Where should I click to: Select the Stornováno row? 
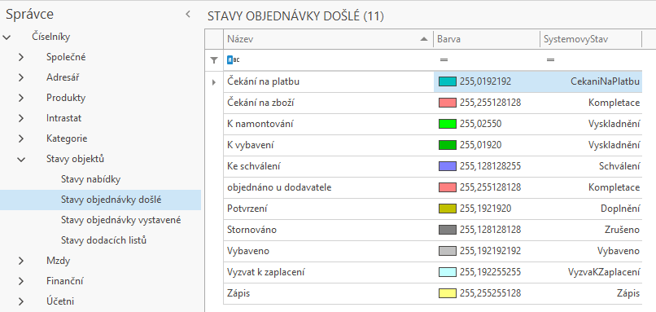point(433,230)
